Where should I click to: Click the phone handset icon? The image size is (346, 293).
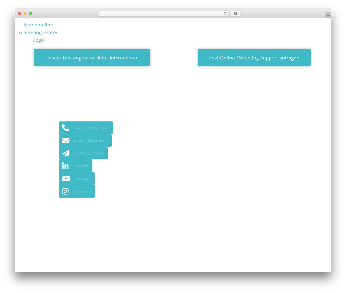pos(66,128)
